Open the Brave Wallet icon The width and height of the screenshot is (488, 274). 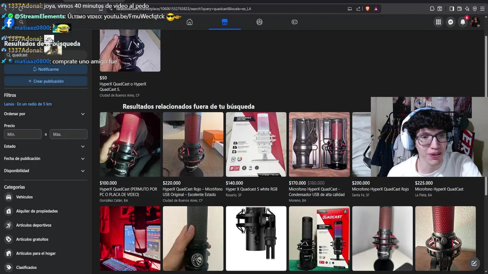(x=459, y=9)
